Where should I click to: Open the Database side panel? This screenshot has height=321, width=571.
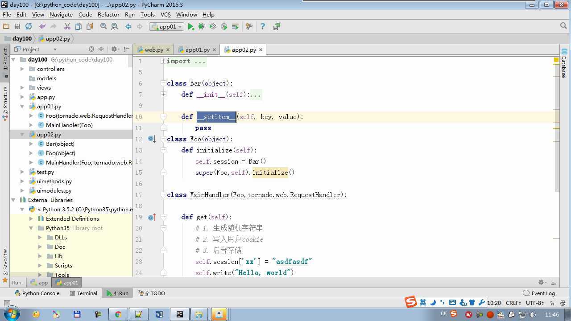click(564, 63)
